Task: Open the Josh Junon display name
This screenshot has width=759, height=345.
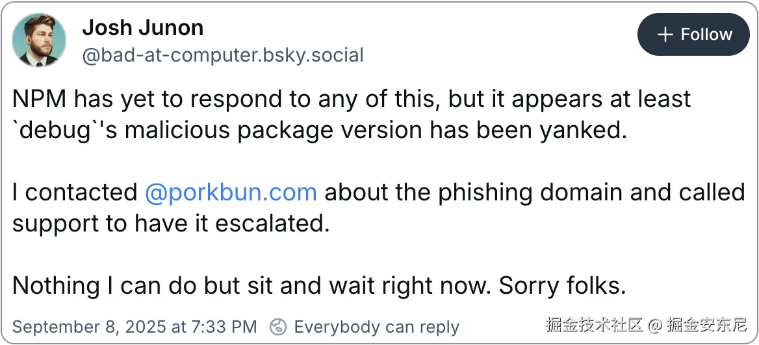Action: (x=142, y=28)
